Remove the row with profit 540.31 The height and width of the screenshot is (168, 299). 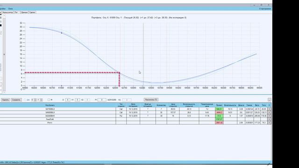coord(269,109)
